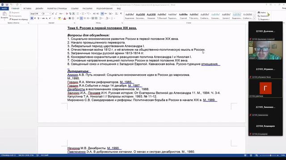
Task: Click the increase font size icon
Action: click(53, 14)
